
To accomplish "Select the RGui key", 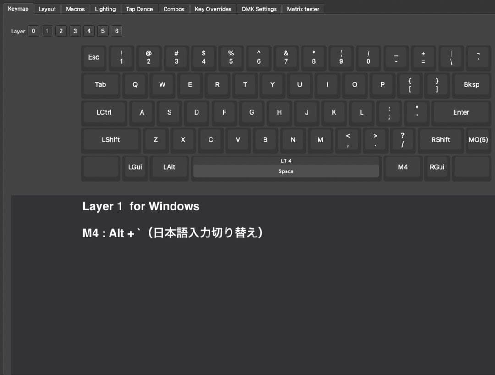I will [437, 167].
